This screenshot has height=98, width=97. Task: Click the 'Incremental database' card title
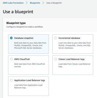point(69,38)
